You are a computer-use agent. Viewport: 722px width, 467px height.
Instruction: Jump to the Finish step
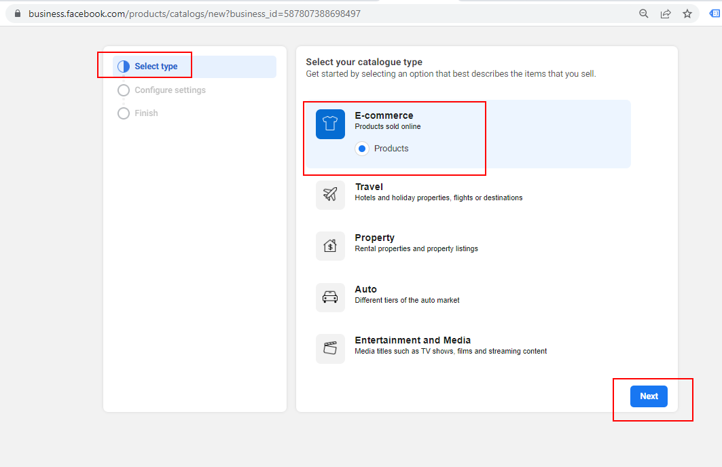[146, 113]
